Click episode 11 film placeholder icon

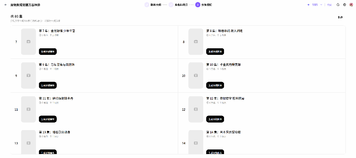pos(28,109)
